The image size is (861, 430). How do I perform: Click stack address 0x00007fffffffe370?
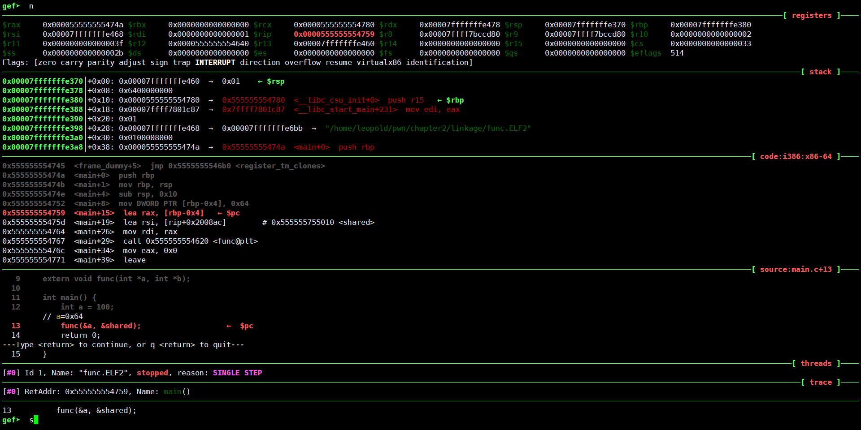tap(43, 81)
